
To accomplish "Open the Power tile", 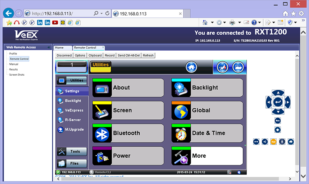I will click(x=128, y=156).
